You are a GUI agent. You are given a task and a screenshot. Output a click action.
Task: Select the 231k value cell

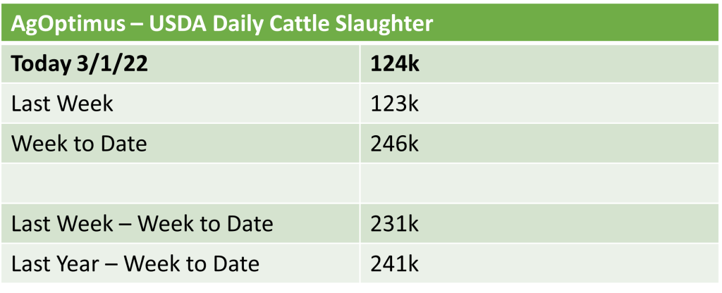394,224
